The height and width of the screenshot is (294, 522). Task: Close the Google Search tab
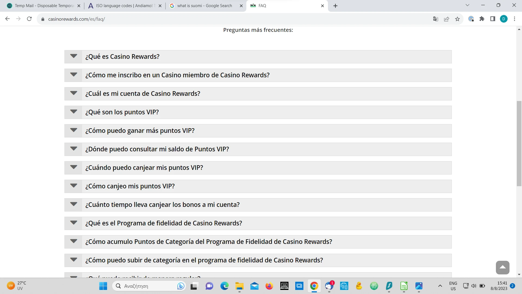point(241,6)
